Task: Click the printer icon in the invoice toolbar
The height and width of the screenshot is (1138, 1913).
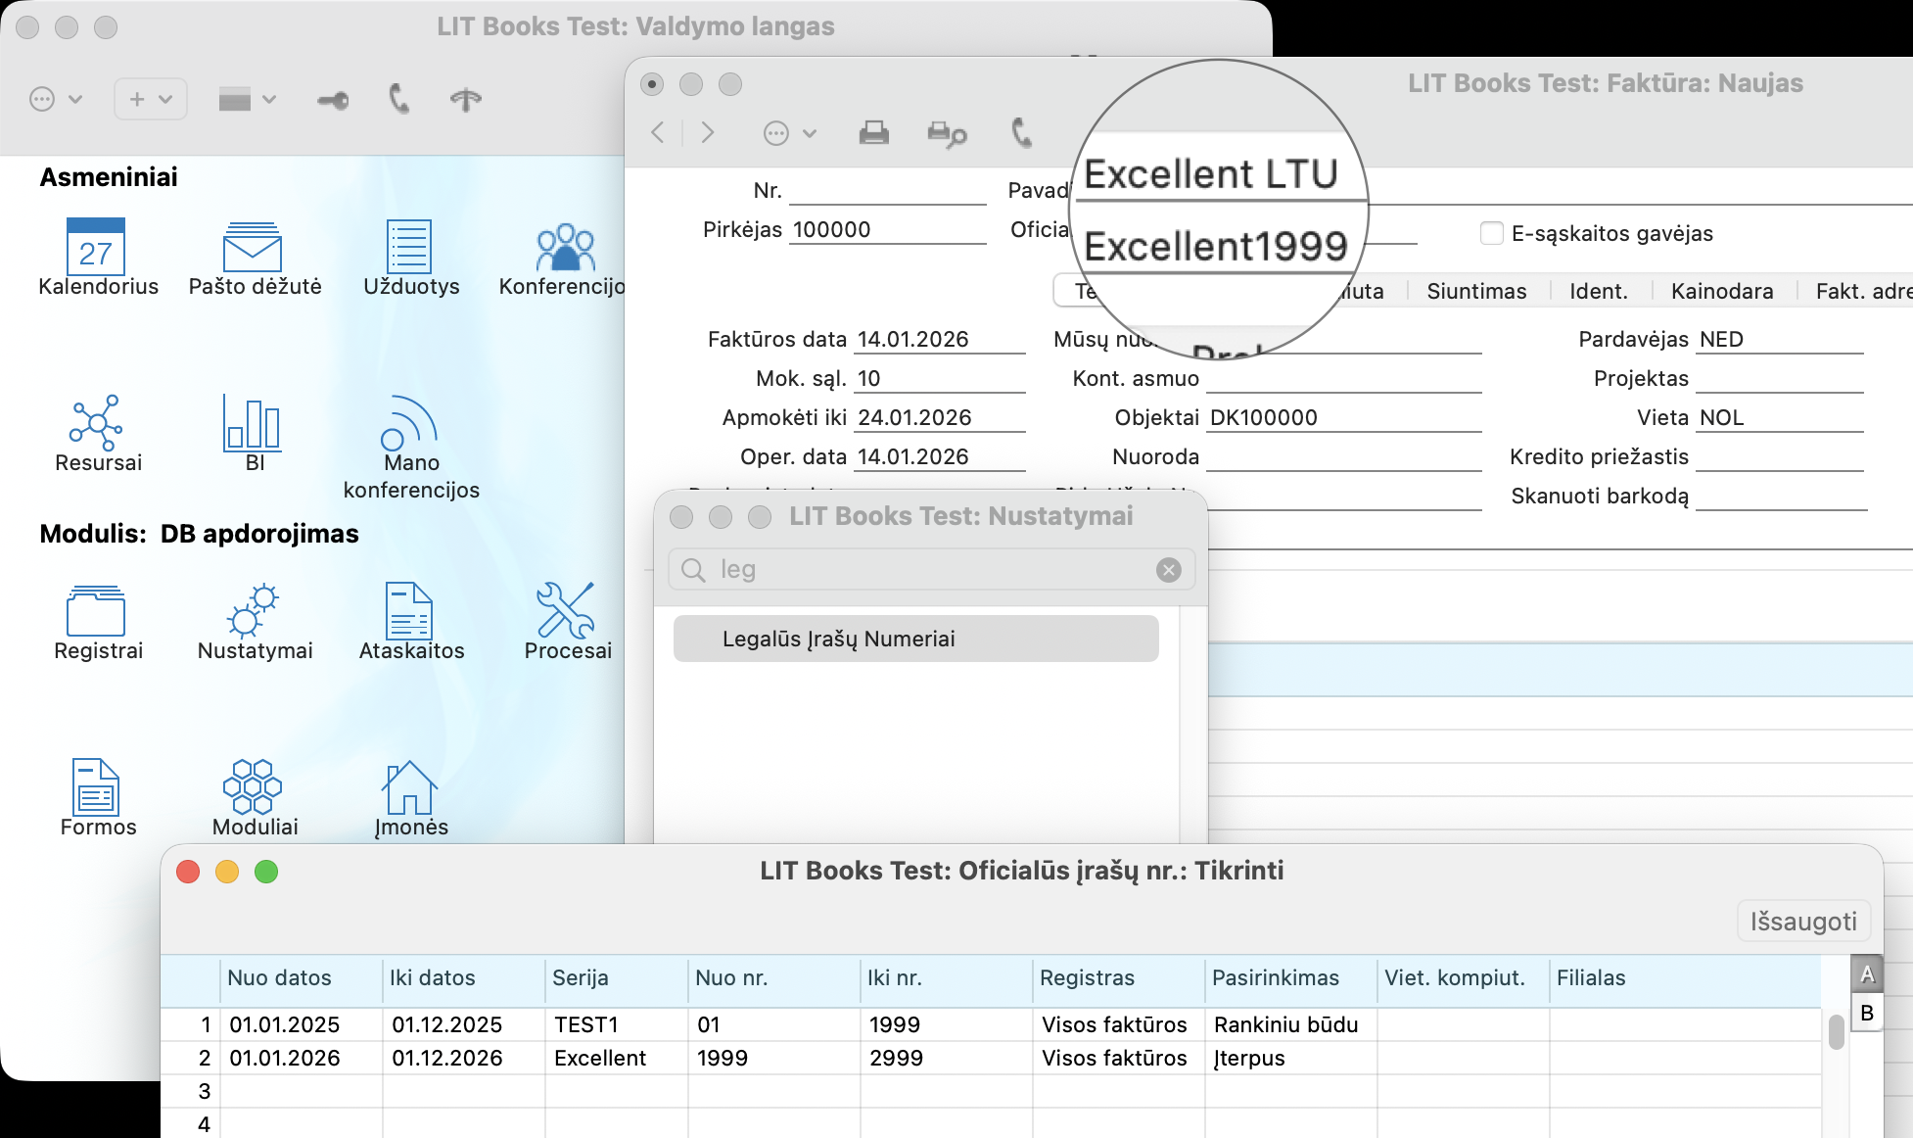Action: (873, 133)
